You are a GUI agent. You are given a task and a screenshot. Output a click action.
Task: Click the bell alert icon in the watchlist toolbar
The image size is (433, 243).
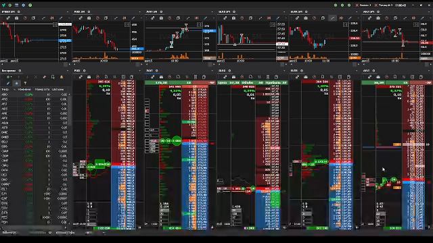pos(62,77)
